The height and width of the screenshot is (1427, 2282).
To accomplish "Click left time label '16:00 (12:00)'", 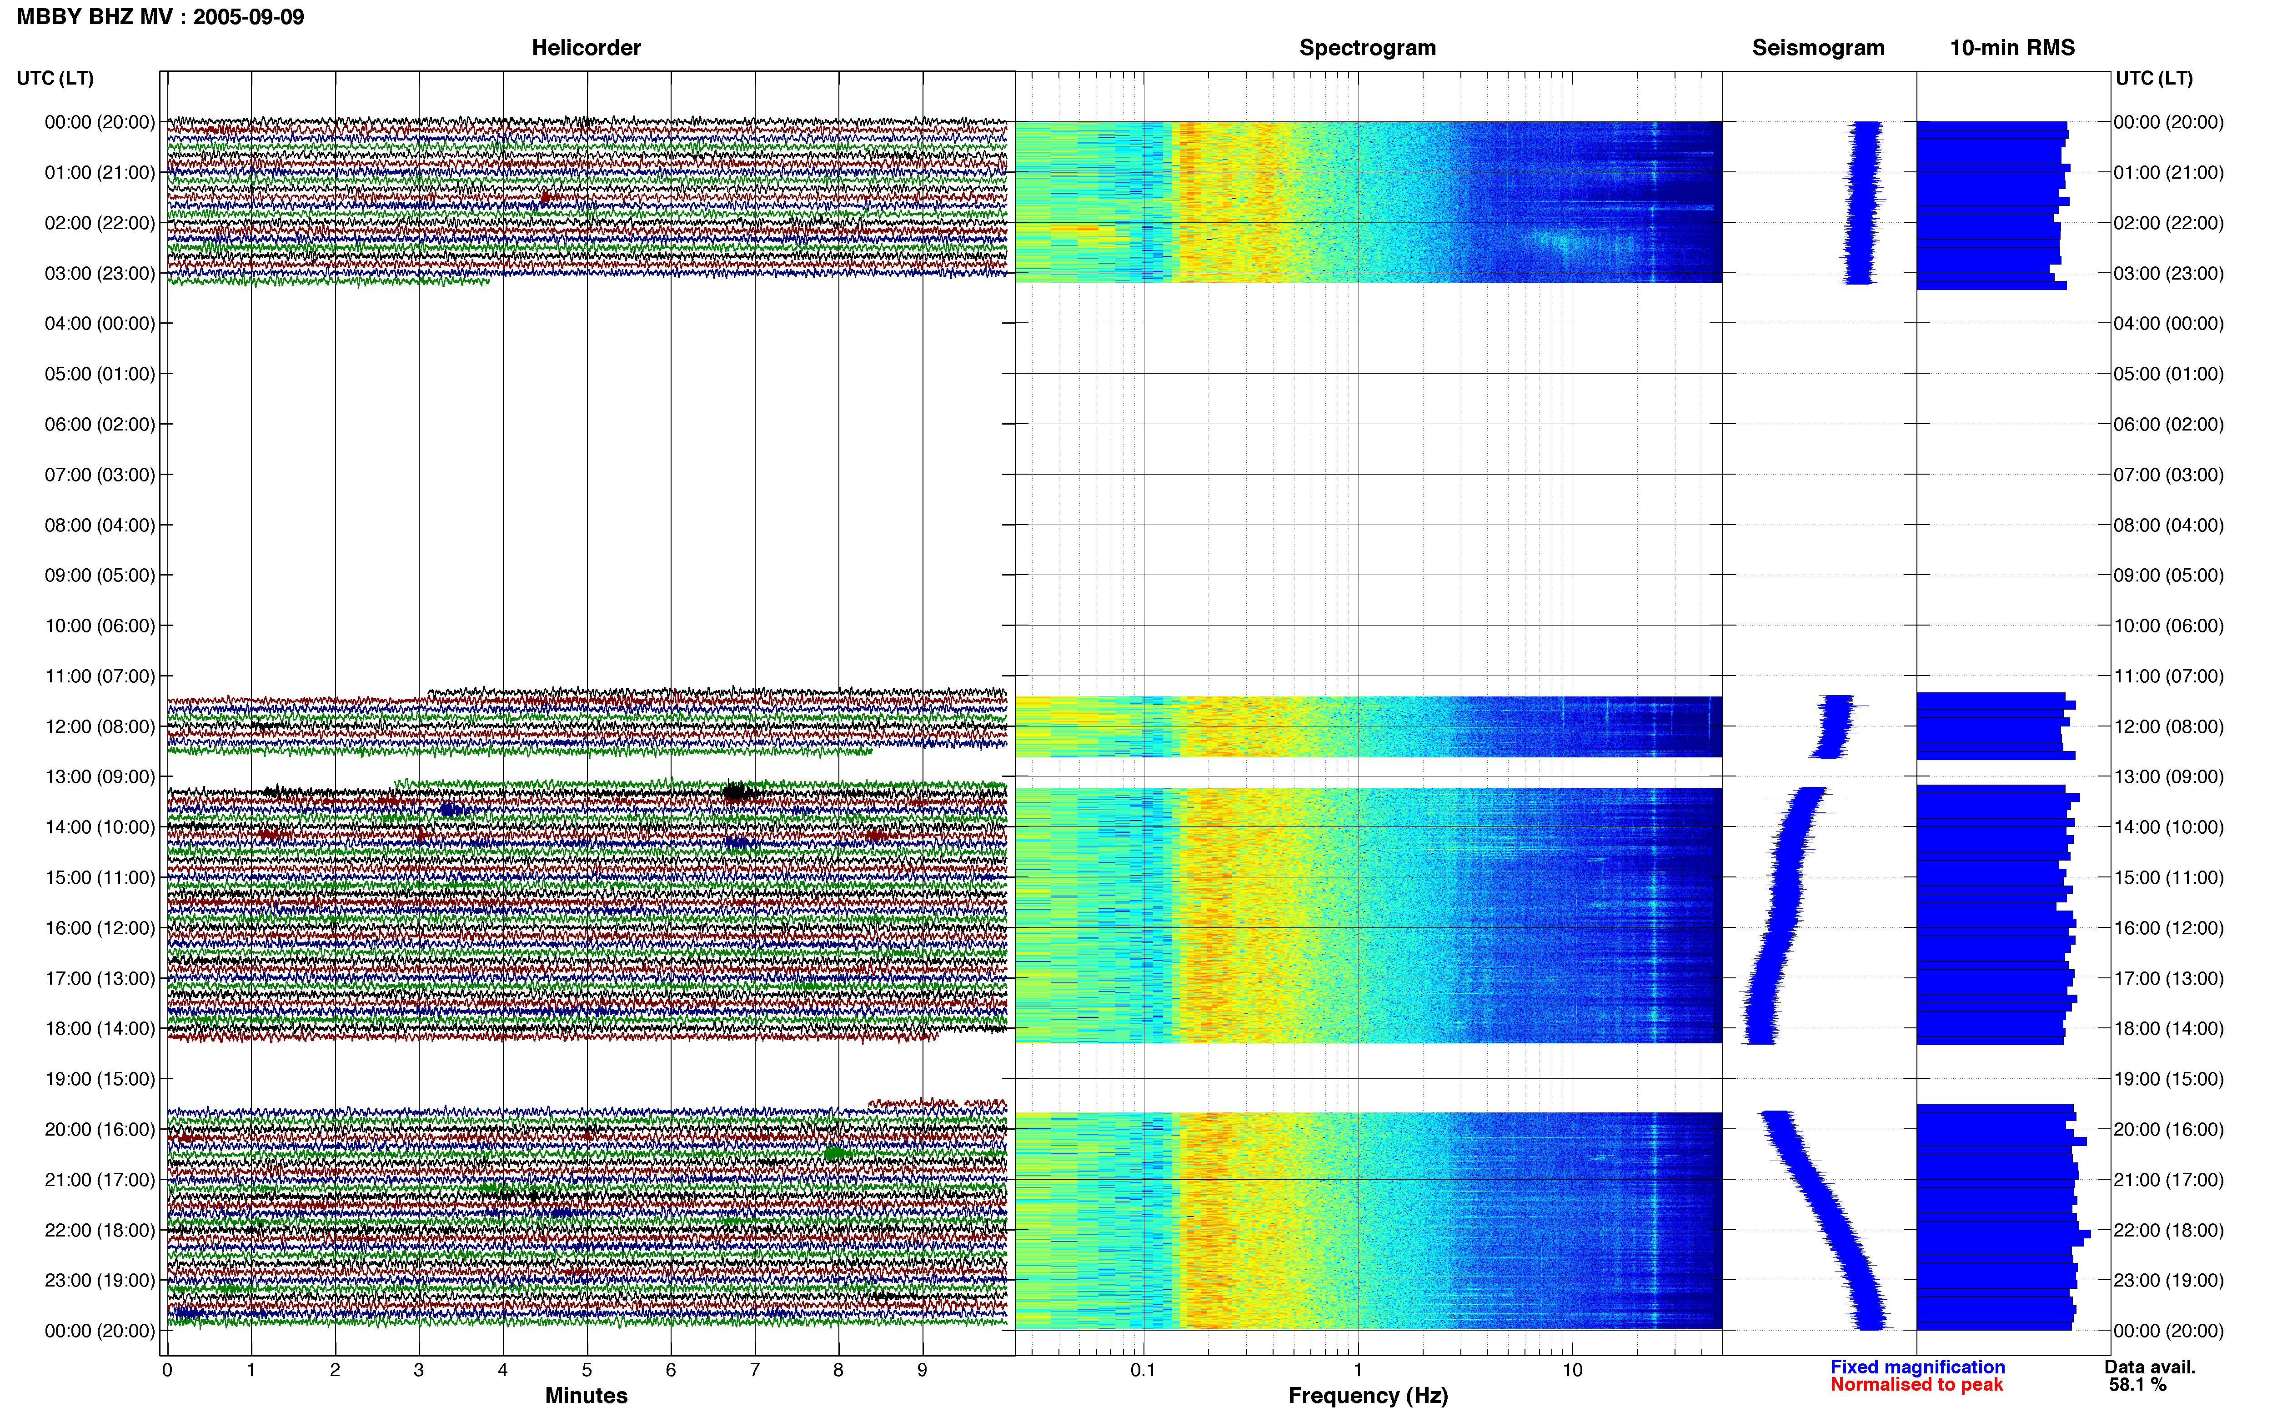I will [x=100, y=928].
